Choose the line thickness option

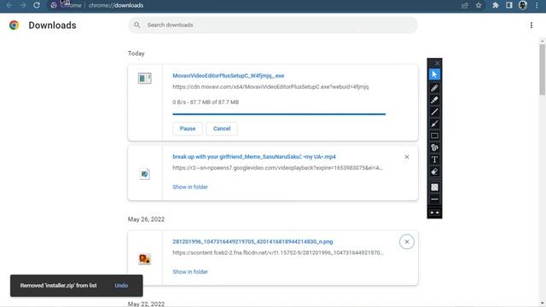click(x=434, y=200)
